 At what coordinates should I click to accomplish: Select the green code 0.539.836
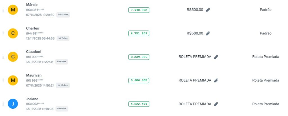pos(139,57)
